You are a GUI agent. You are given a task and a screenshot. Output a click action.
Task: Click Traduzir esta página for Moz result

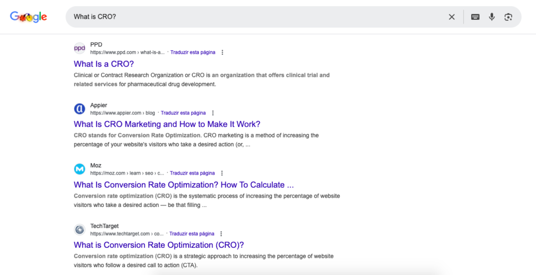click(x=192, y=173)
